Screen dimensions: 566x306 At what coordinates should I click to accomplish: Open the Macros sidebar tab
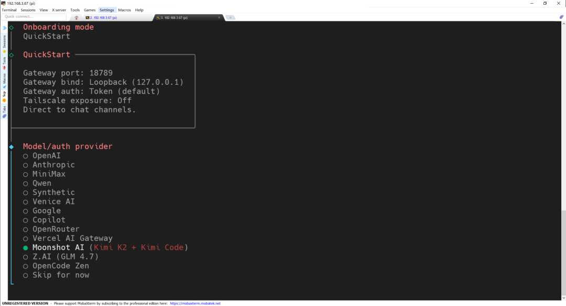(4, 81)
